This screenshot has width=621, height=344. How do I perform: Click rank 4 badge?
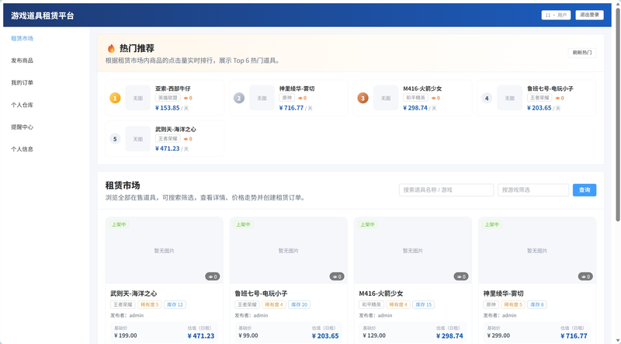point(487,98)
